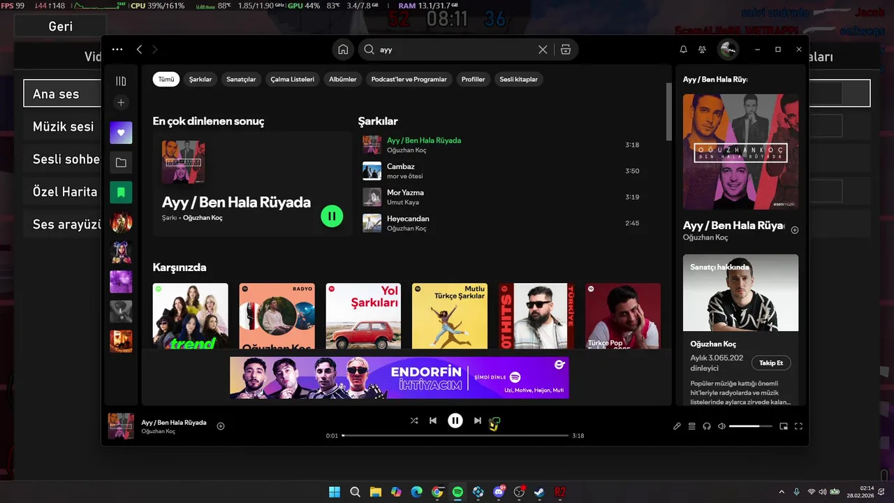The height and width of the screenshot is (503, 894).
Task: Open the Browse icon beside the search bar
Action: coord(566,50)
